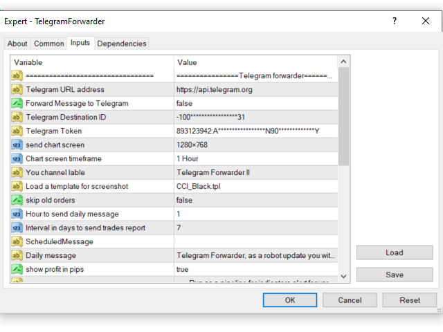443x332 pixels.
Task: Select the Telegram Destination ID variable name
Action: [x=66, y=118]
